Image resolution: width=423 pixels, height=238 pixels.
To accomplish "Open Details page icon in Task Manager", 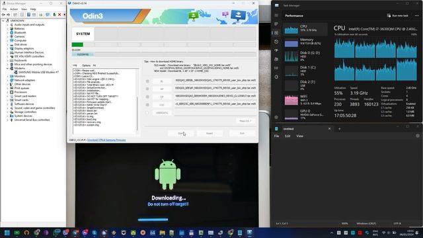I will (x=276, y=68).
